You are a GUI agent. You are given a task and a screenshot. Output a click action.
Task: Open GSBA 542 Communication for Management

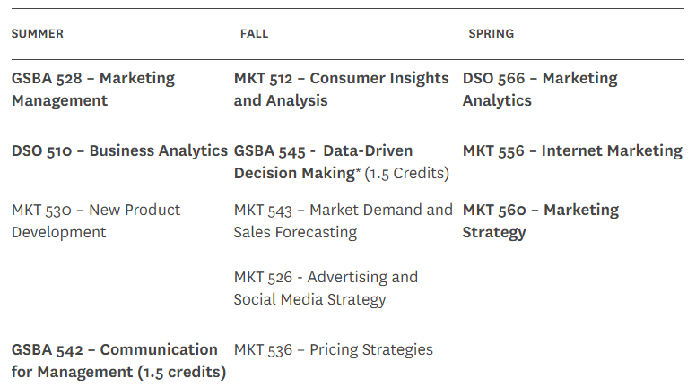pos(118,361)
